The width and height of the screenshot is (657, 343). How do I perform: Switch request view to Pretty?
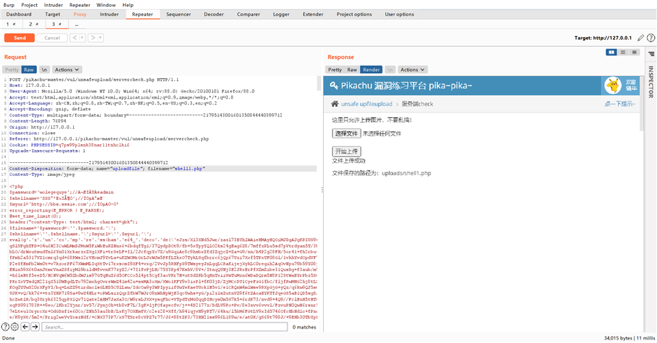pyautogui.click(x=12, y=70)
